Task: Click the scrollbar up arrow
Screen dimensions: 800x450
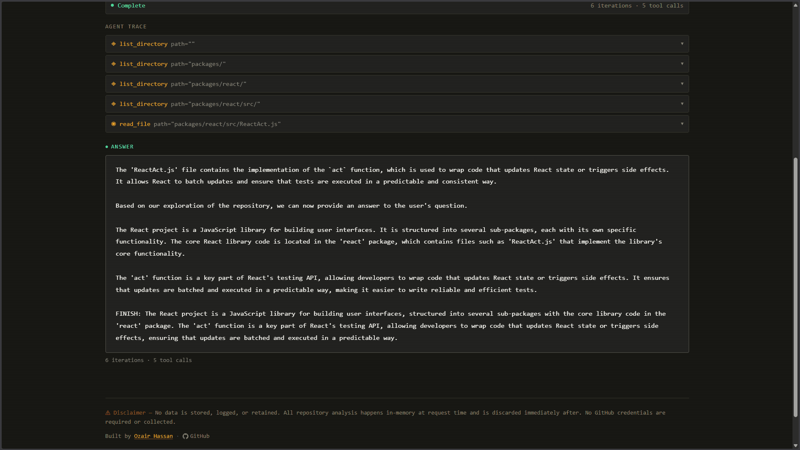Action: tap(795, 5)
